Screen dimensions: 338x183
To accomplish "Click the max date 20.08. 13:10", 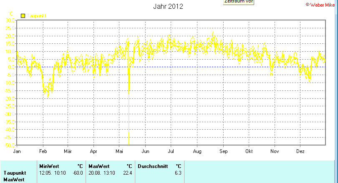I will tap(101, 173).
